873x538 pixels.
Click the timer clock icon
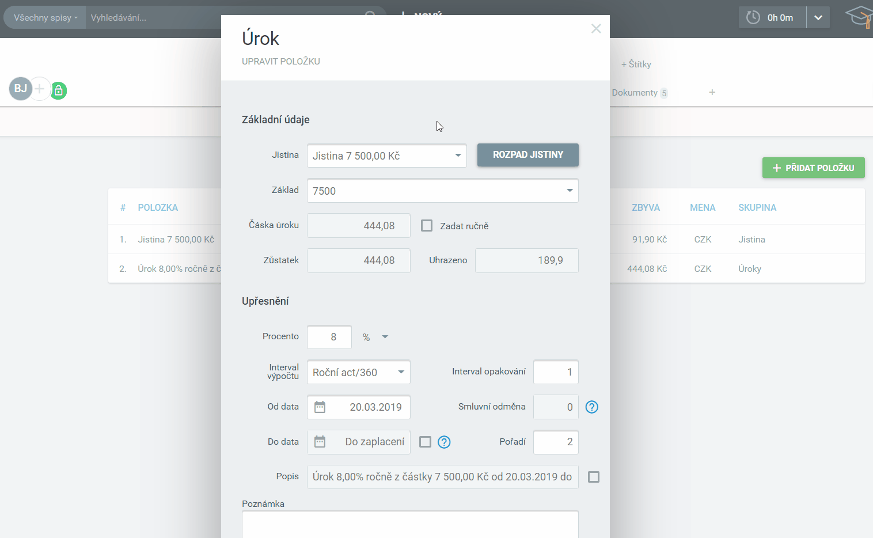point(753,17)
